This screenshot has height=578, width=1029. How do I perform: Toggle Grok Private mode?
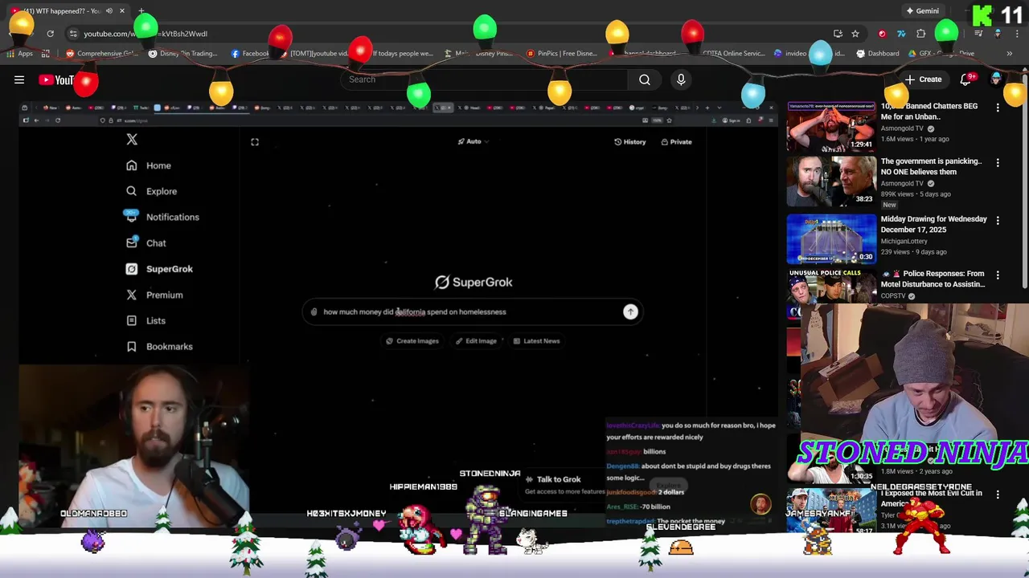click(676, 142)
